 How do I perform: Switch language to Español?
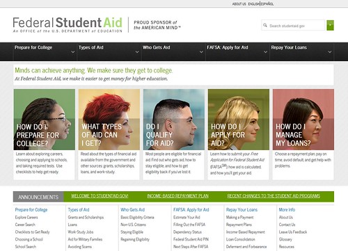pyautogui.click(x=267, y=4)
